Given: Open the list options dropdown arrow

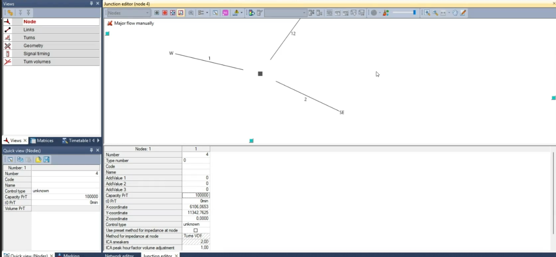Looking at the screenshot, I should click(207, 13).
